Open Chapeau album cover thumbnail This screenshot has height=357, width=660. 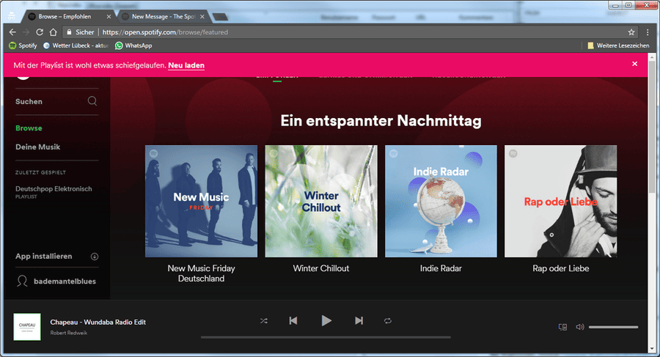coord(27,327)
